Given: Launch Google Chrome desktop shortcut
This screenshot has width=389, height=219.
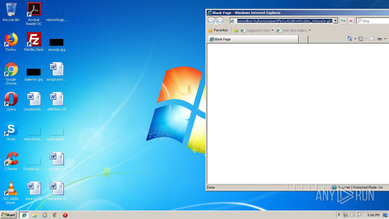Looking at the screenshot, I should point(11,74).
